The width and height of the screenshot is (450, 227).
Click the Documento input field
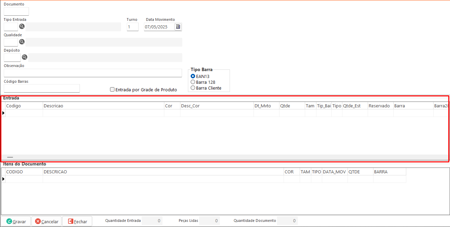coord(16,11)
